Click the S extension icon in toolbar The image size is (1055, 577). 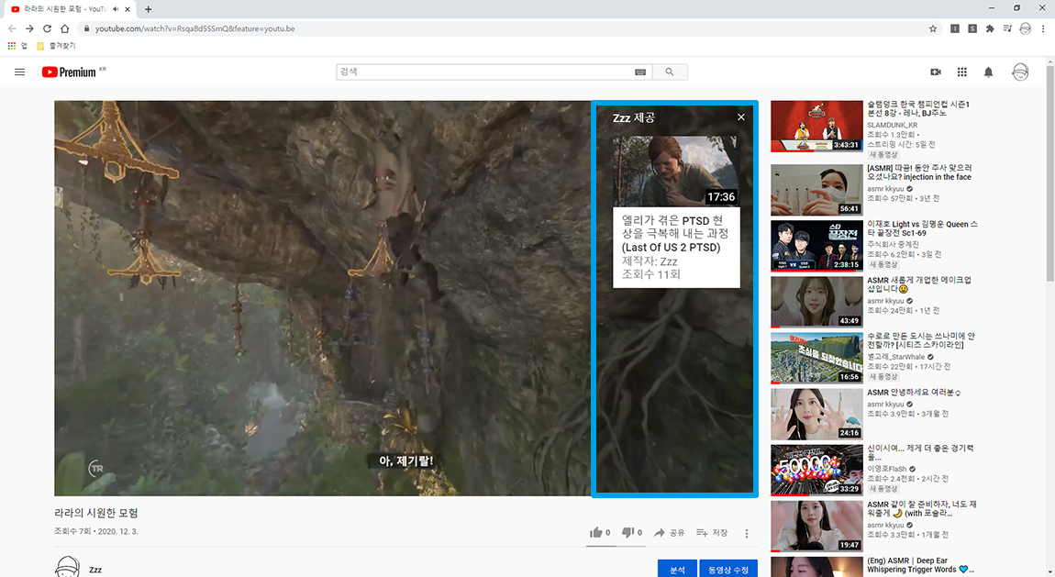[972, 28]
